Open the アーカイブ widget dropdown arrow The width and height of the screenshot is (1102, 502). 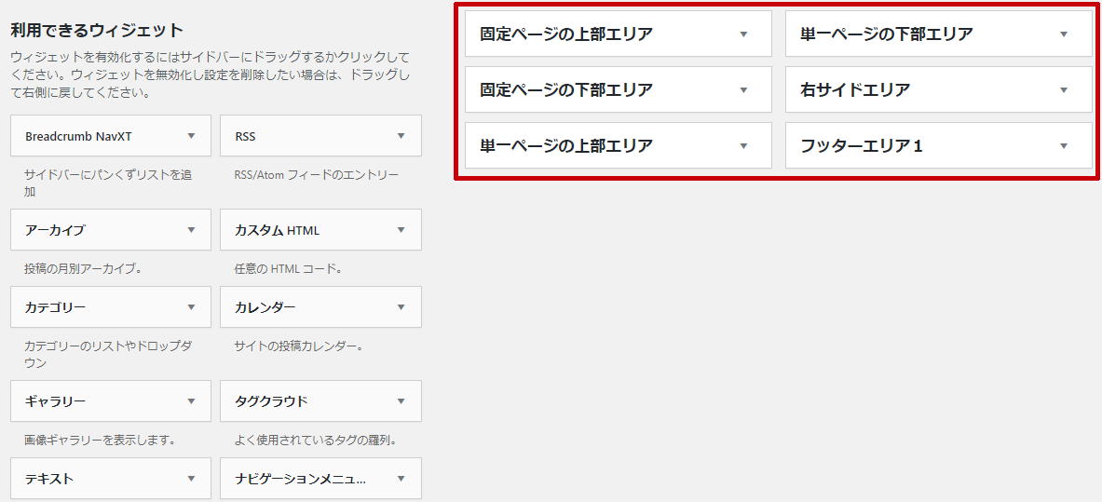click(x=191, y=230)
